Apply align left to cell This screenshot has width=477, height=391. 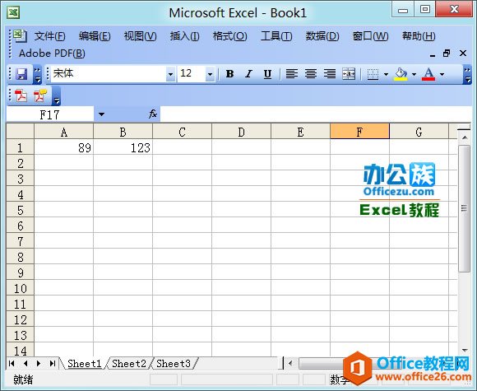coord(292,74)
